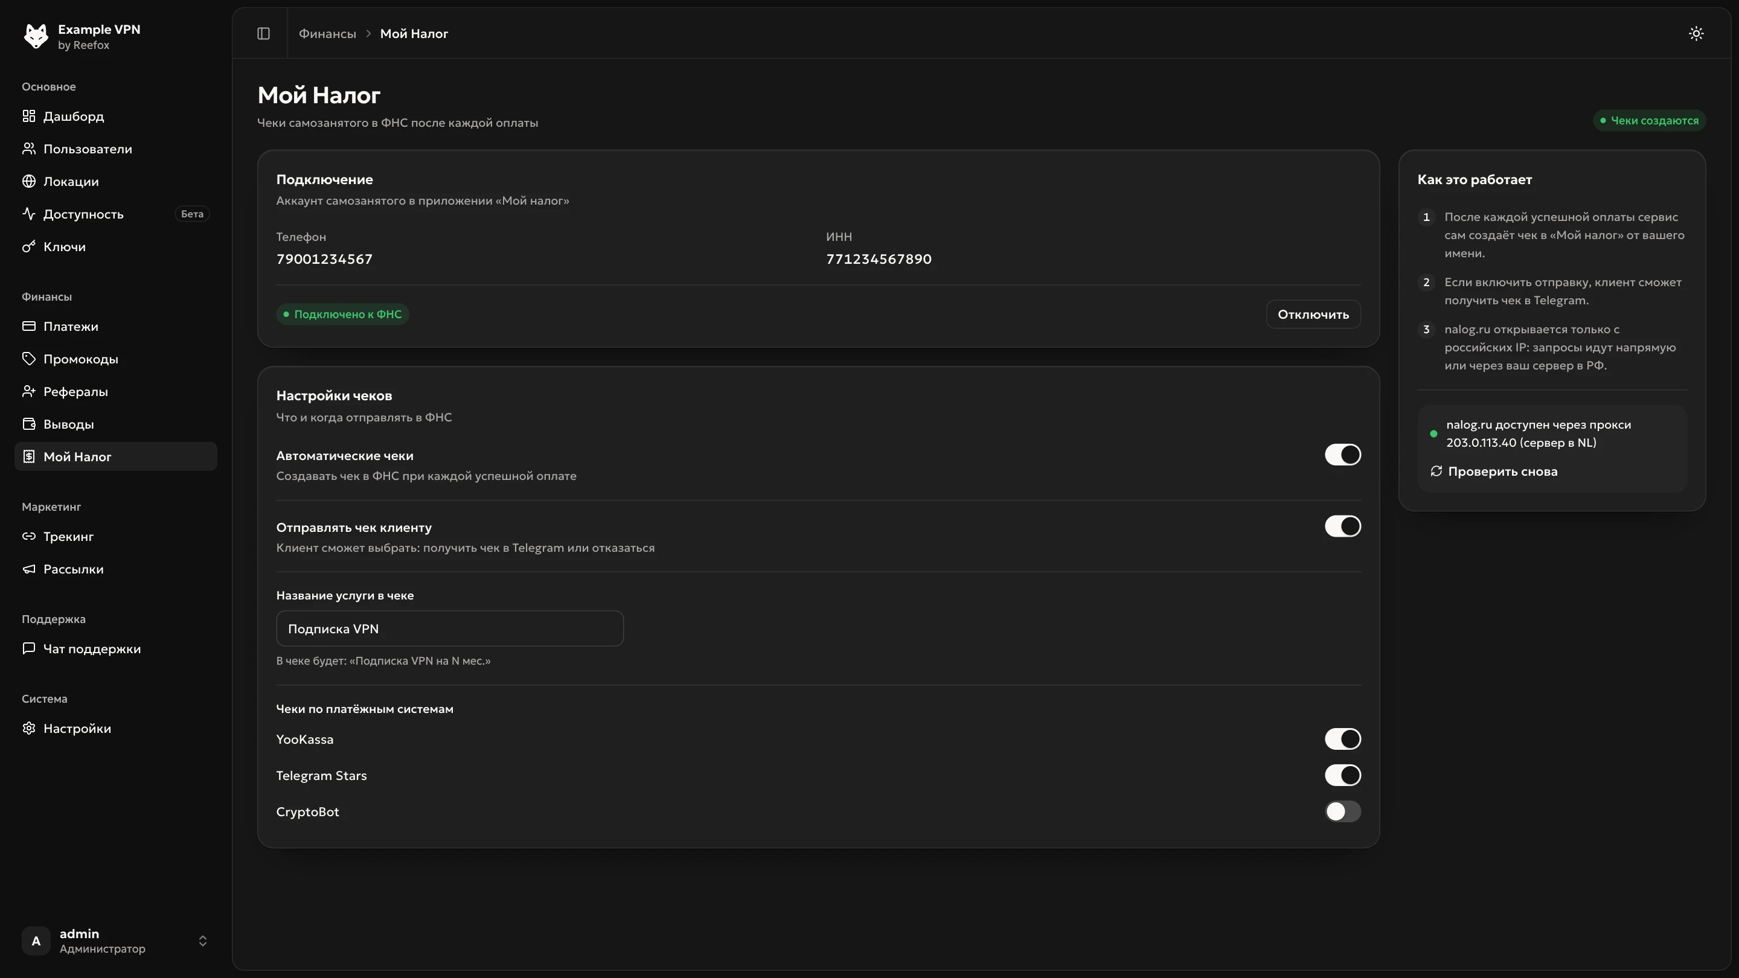Image resolution: width=1739 pixels, height=978 pixels.
Task: Click the Example VPN fox logo
Action: click(x=36, y=36)
